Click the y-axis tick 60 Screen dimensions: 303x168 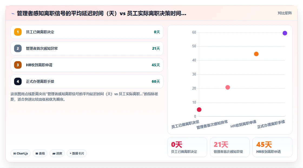click(x=194, y=32)
